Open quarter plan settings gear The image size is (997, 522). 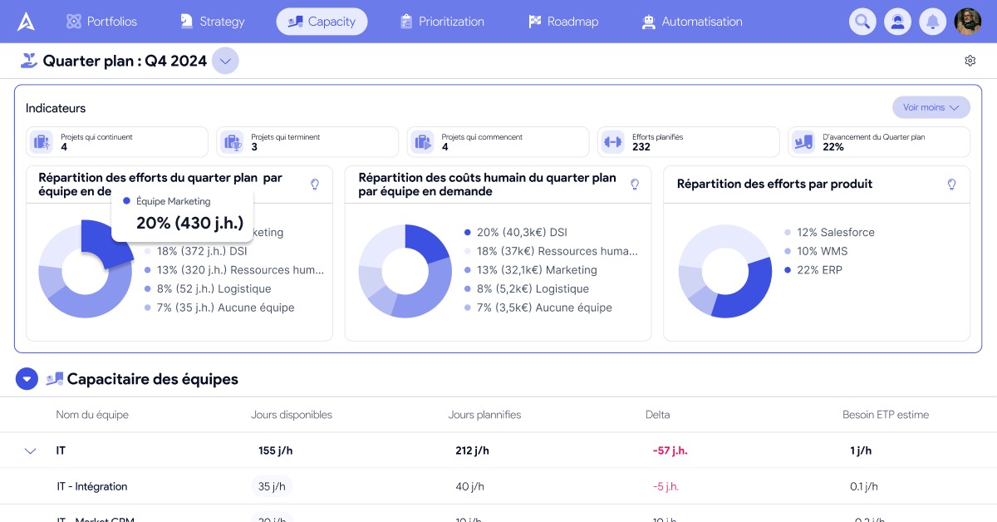pos(970,61)
